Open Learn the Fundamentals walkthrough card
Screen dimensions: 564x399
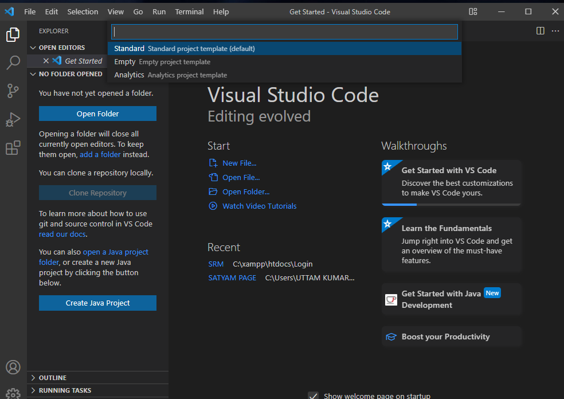[451, 244]
